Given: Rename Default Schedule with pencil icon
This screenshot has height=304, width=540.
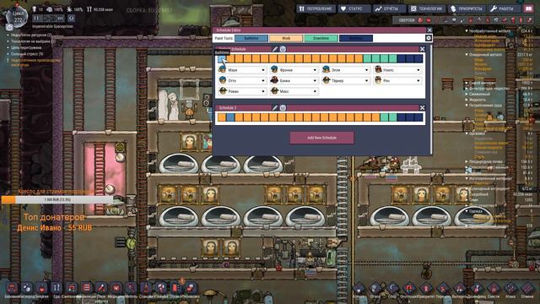Looking at the screenshot, I should click(x=275, y=49).
